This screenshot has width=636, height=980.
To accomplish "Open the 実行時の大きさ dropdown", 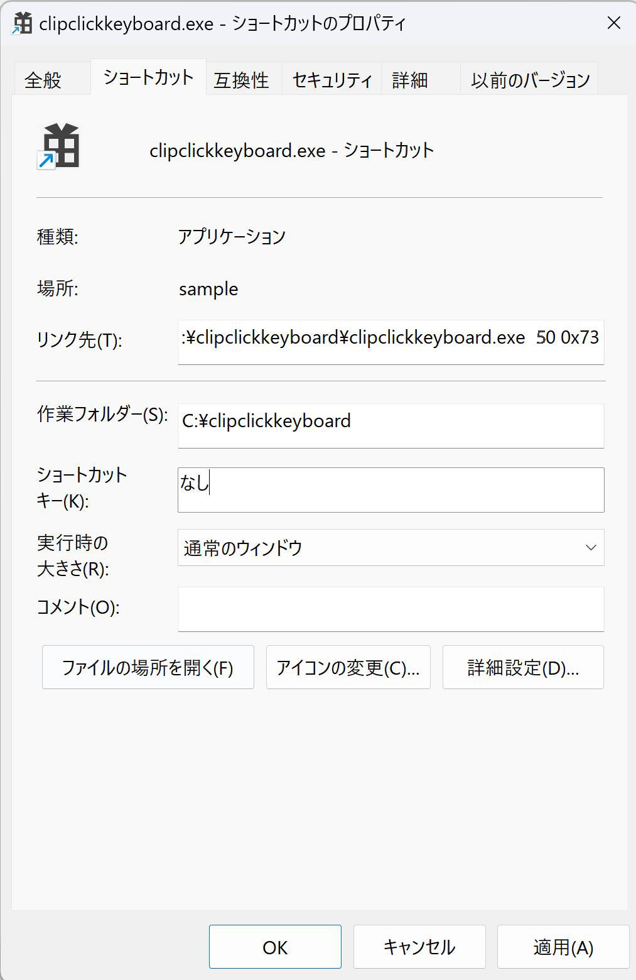I will tap(391, 547).
